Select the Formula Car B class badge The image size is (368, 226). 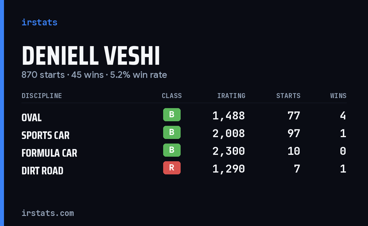(x=172, y=150)
